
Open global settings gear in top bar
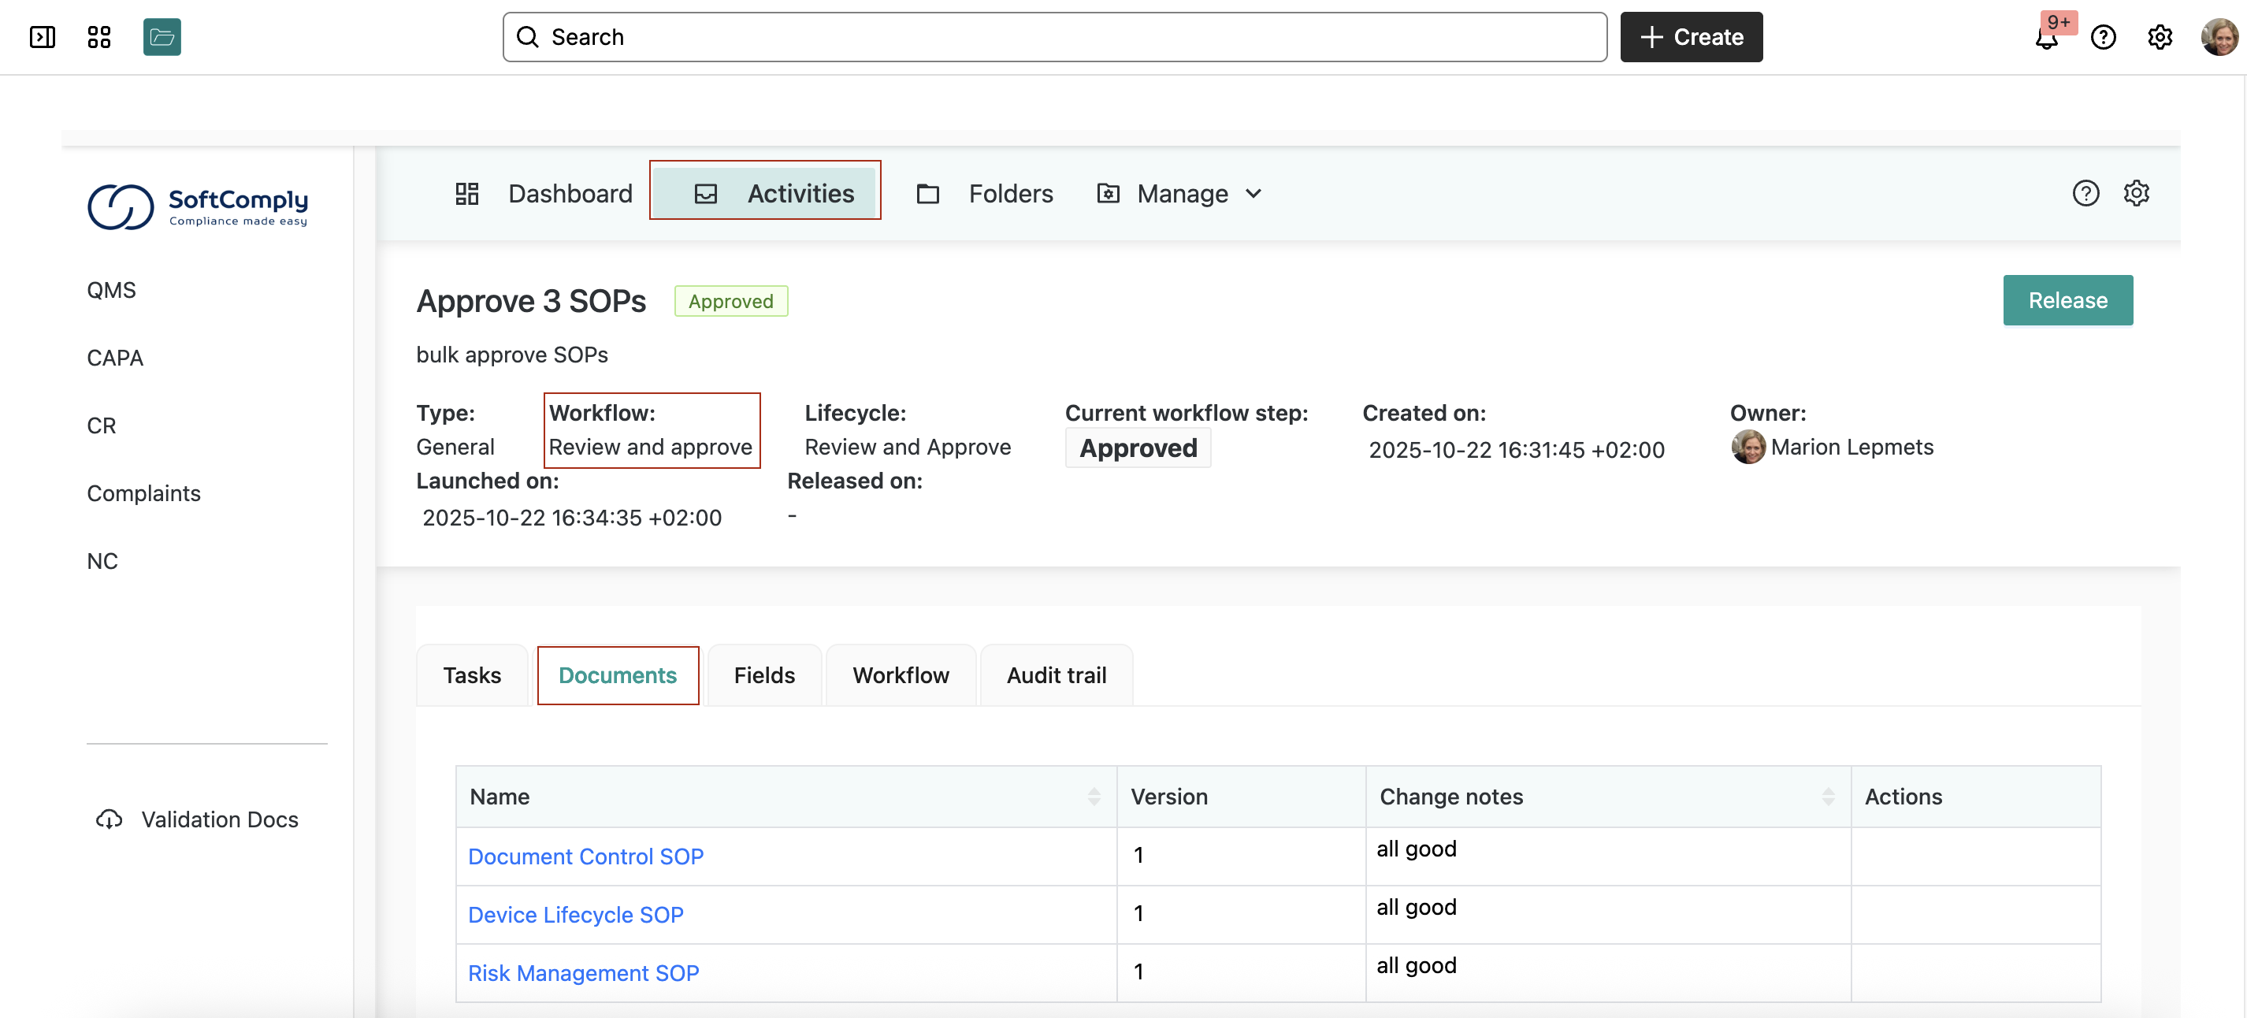pyautogui.click(x=2160, y=38)
